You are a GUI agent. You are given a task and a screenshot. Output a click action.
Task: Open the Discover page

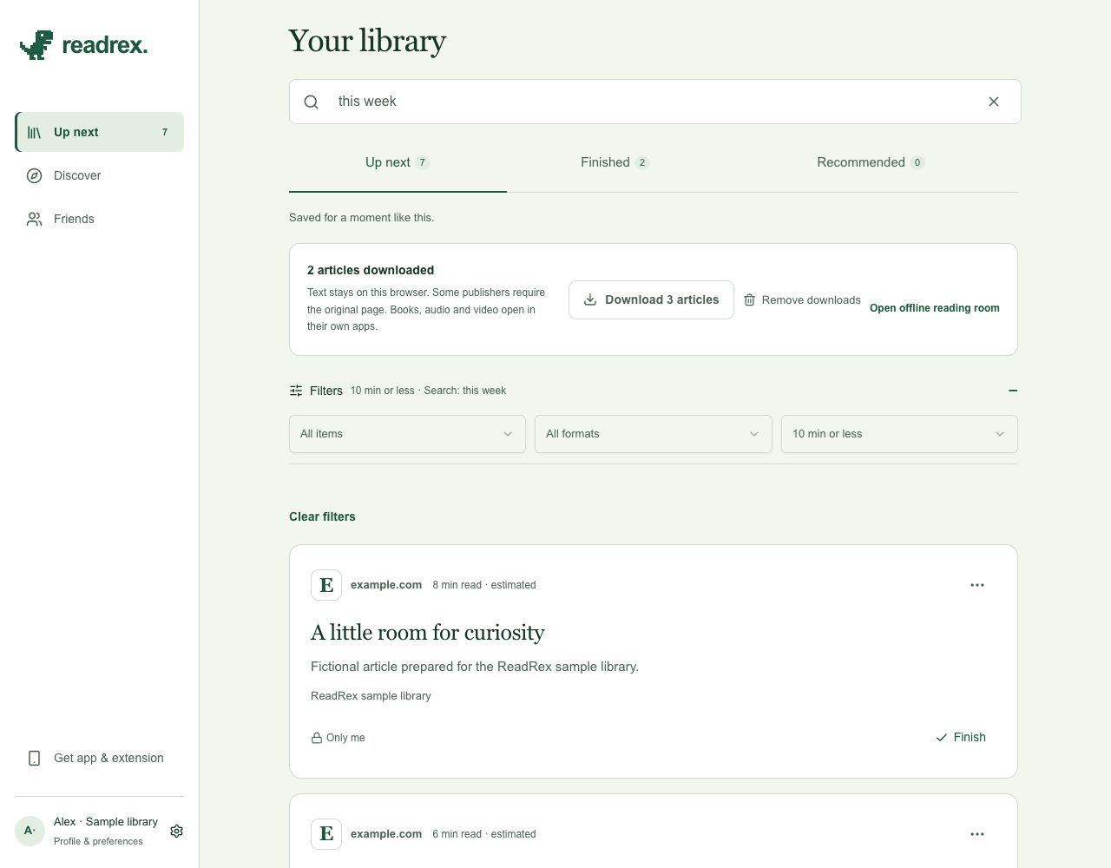pyautogui.click(x=100, y=175)
